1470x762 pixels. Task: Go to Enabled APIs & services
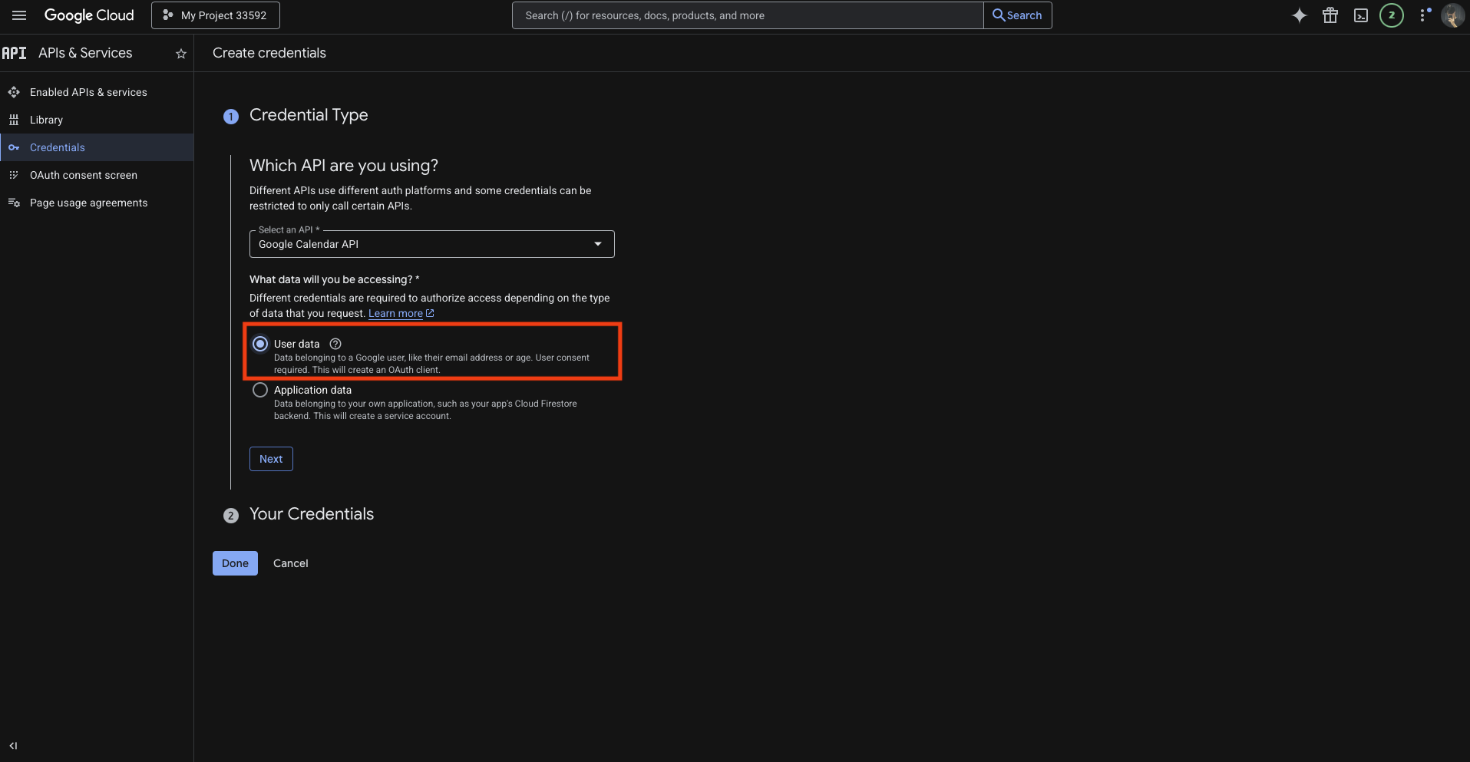(x=88, y=92)
